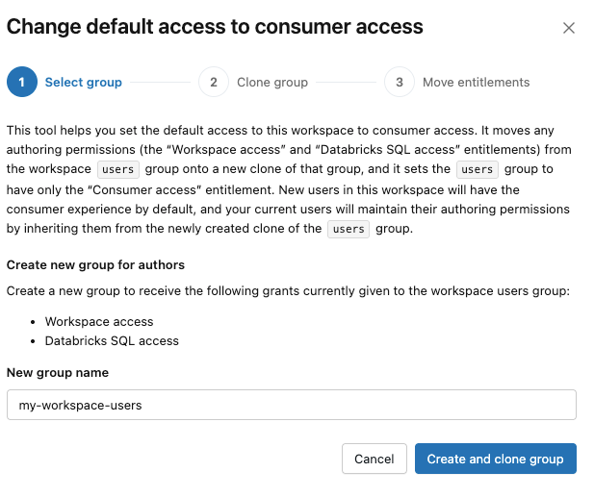Image resolution: width=594 pixels, height=497 pixels.
Task: Click 'users' code tag after 'clone of the'
Action: tap(349, 230)
